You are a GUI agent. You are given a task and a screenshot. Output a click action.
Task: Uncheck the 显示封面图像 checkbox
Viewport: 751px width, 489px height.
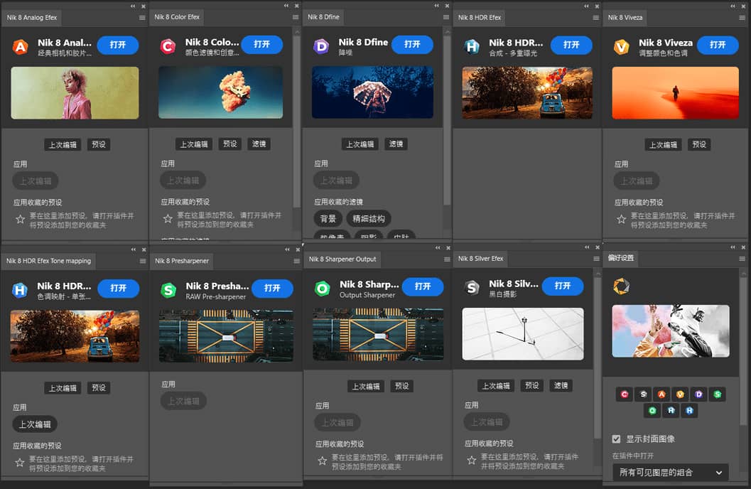617,439
